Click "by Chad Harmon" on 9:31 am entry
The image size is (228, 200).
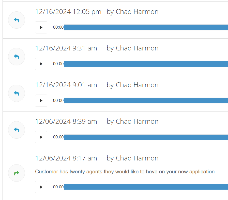click(132, 48)
